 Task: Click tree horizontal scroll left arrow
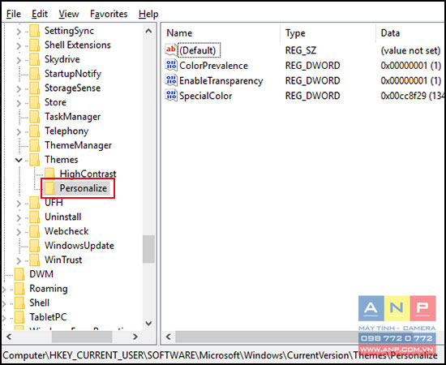[x=9, y=337]
